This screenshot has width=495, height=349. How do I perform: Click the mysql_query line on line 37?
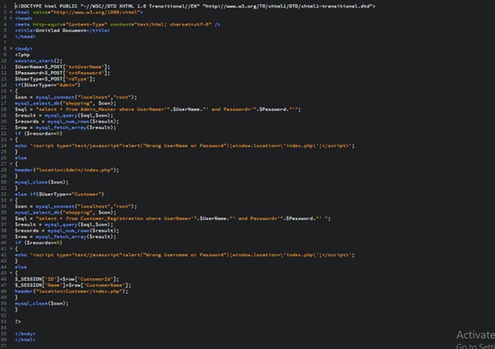pos(64,224)
